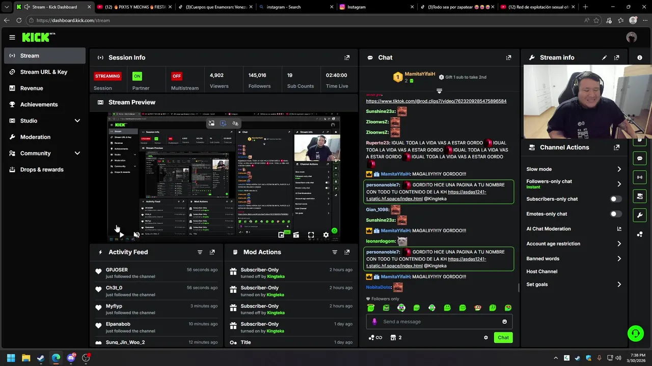The image size is (652, 366).
Task: Click the browser address bar URL
Action: [73, 20]
